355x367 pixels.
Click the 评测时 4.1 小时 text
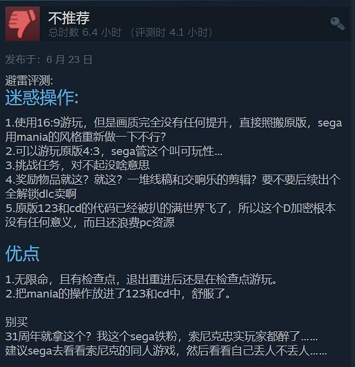click(x=172, y=32)
